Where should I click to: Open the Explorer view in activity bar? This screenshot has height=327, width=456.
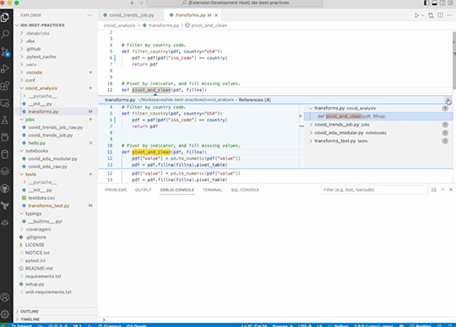(5, 18)
